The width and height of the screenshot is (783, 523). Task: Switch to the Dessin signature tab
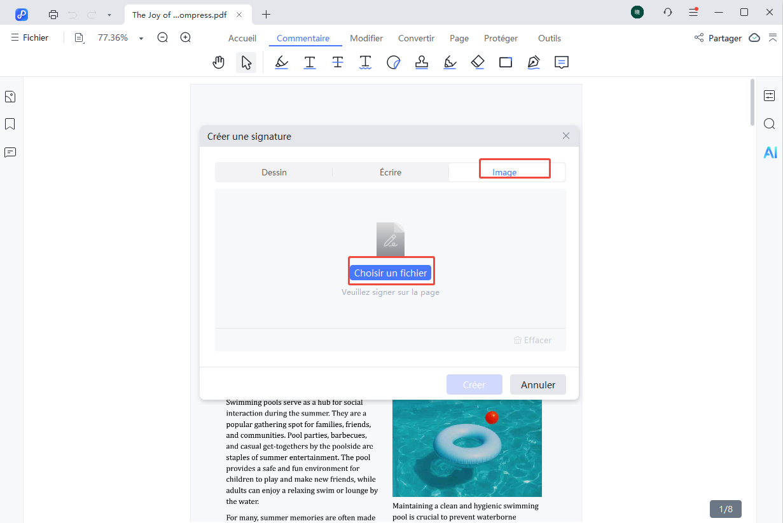pos(274,172)
